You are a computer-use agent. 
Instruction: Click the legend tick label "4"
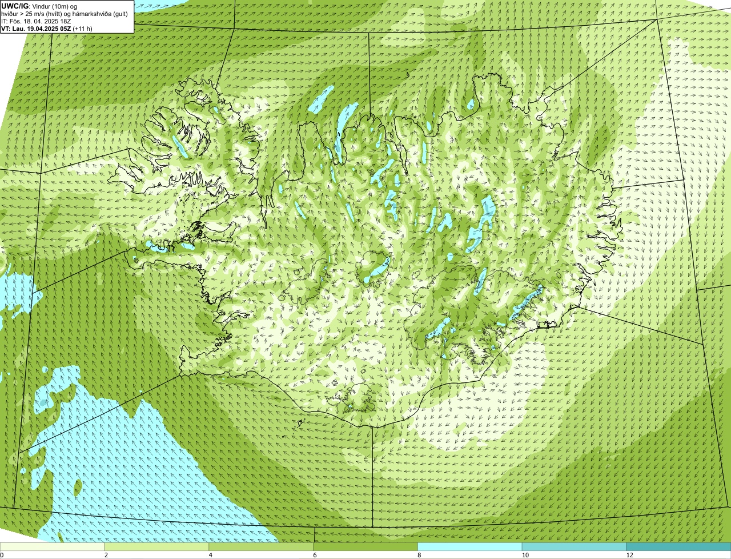[x=210, y=555]
